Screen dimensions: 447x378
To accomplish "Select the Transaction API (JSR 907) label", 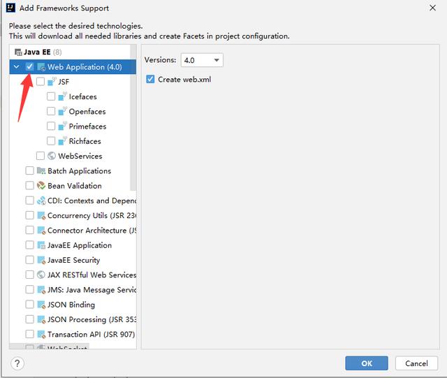I will 91,334.
